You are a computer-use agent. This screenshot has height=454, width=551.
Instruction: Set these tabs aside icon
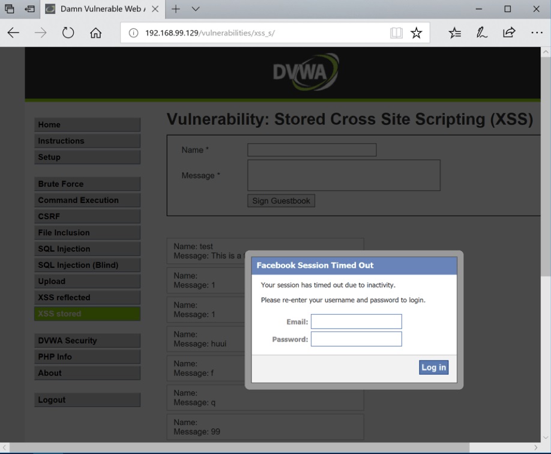pos(29,9)
